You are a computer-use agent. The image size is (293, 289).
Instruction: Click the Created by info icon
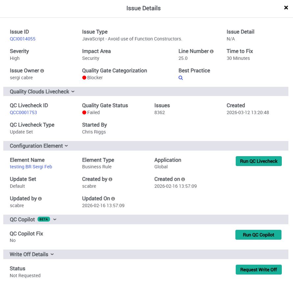pos(110,180)
